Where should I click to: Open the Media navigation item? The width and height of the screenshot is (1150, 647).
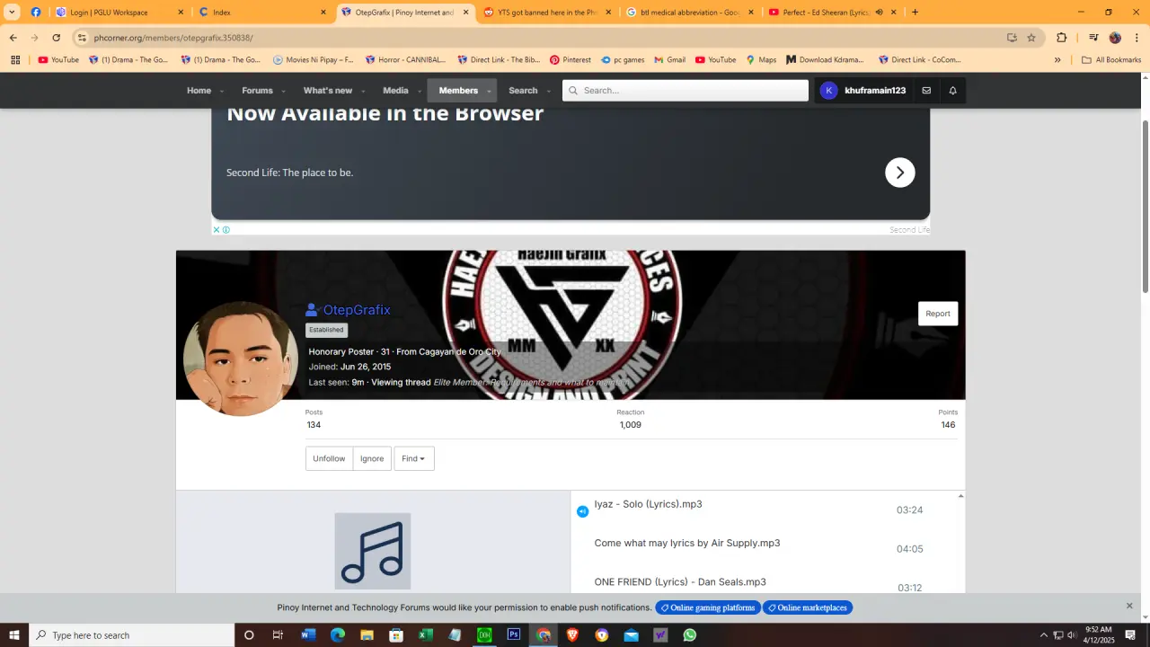pyautogui.click(x=395, y=91)
